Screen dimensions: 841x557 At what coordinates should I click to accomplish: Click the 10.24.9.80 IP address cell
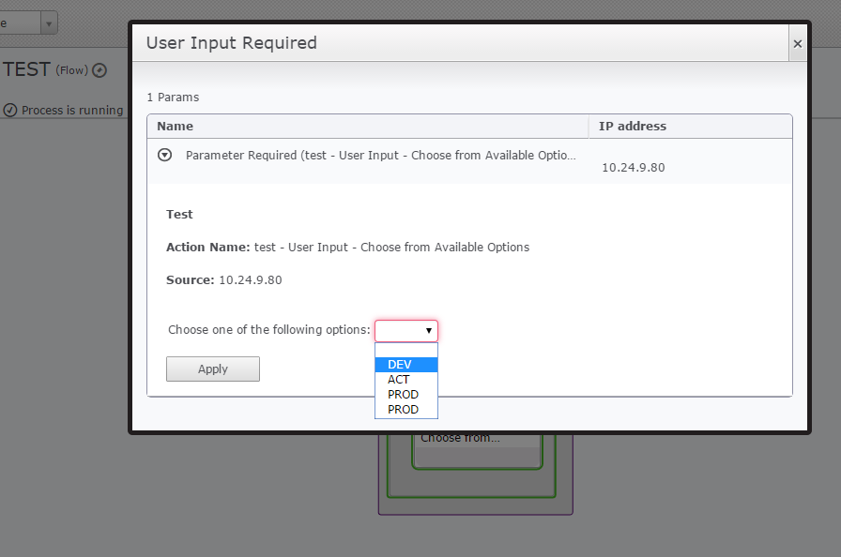[634, 168]
